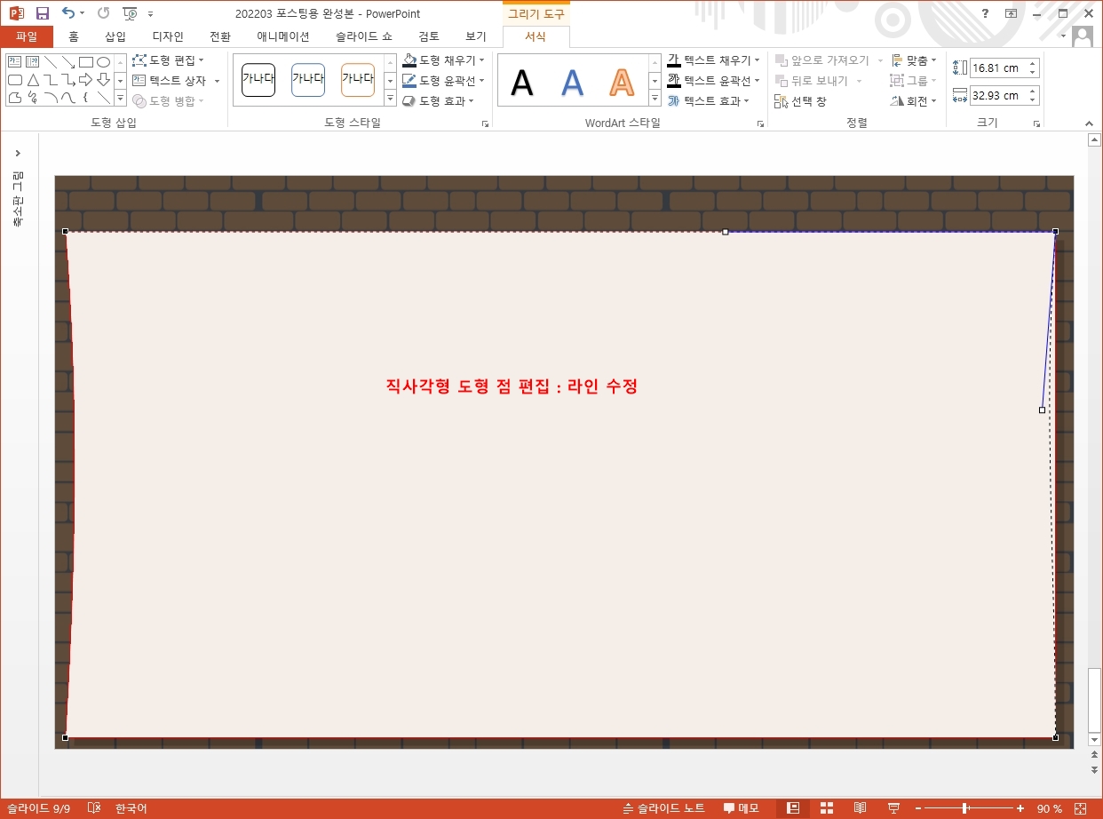Open 텍스트 채우기 dropdown
This screenshot has width=1103, height=819.
pyautogui.click(x=714, y=60)
